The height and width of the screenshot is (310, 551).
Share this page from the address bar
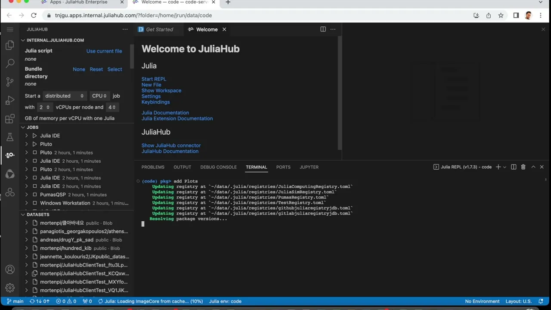click(x=489, y=15)
